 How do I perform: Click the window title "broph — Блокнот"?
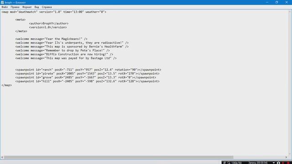coord(15,2)
